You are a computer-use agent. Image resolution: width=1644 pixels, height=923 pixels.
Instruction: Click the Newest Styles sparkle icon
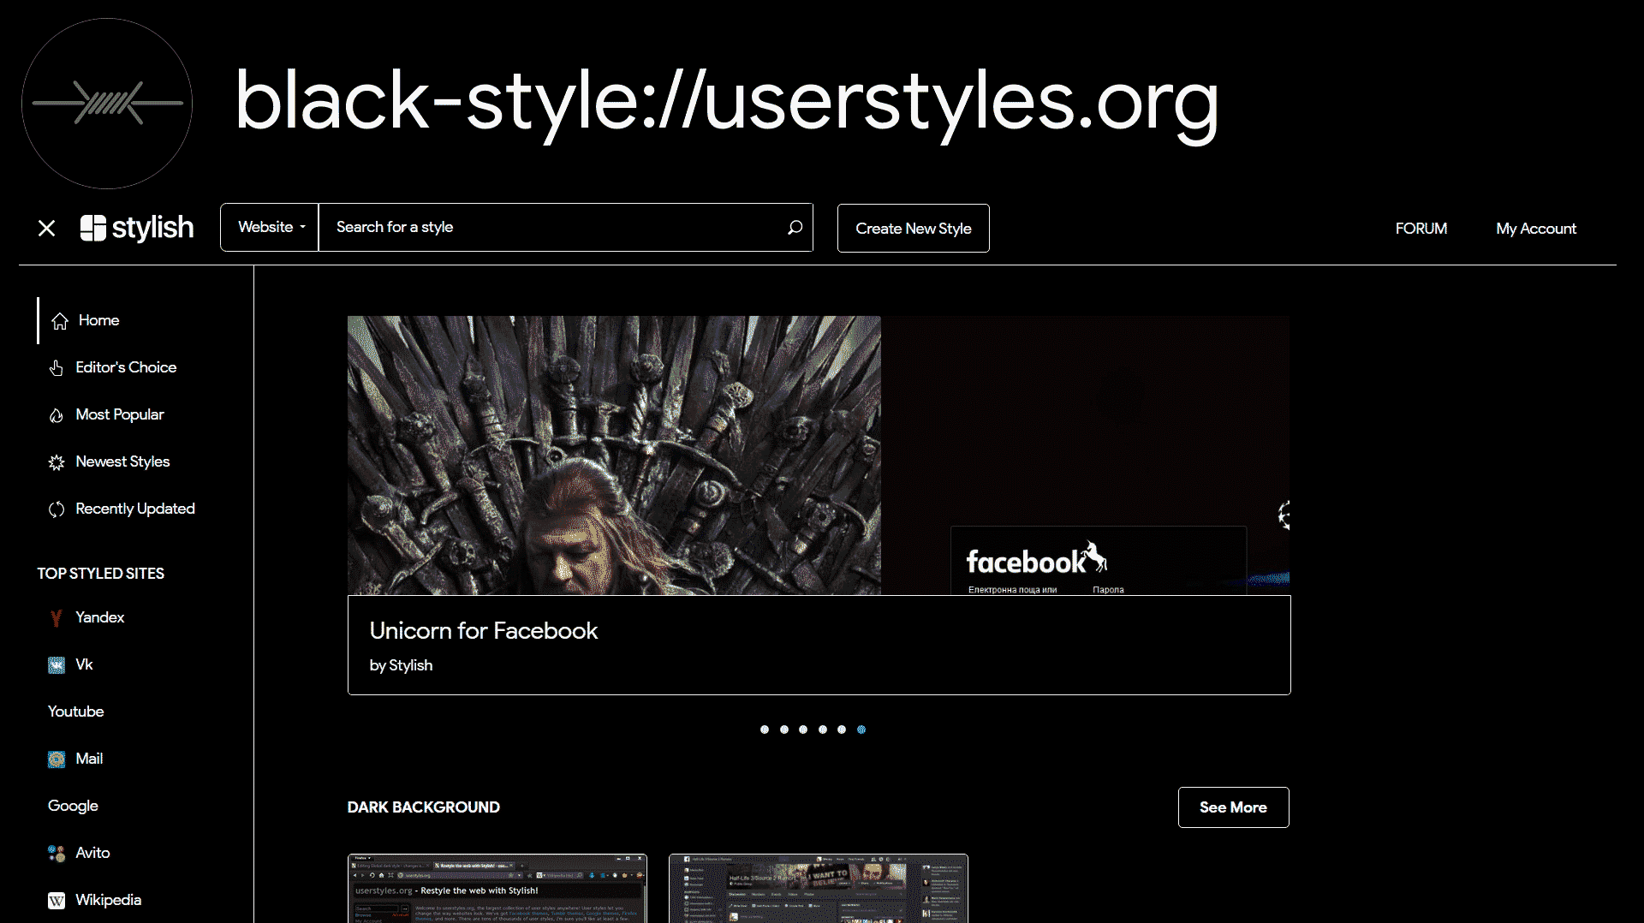point(57,462)
